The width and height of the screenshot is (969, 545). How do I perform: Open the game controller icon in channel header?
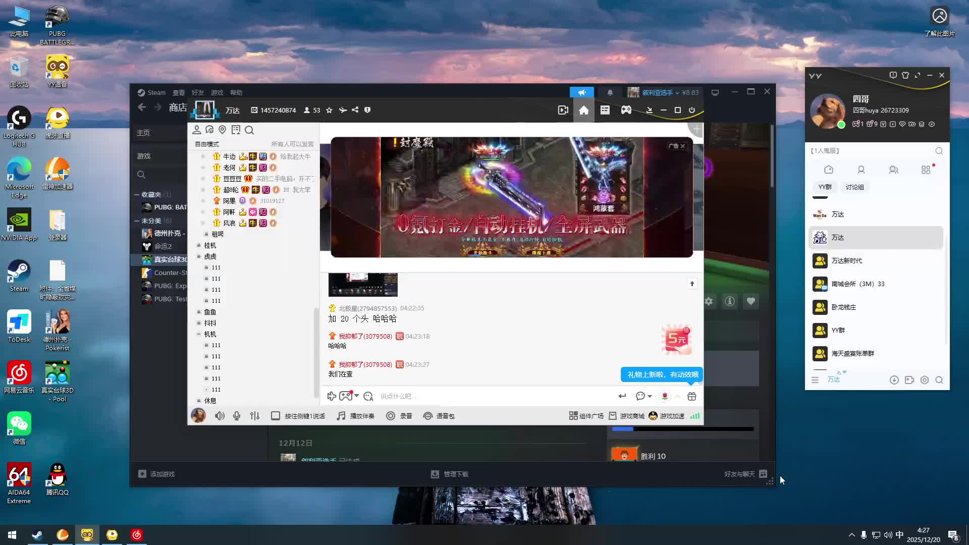coord(626,111)
